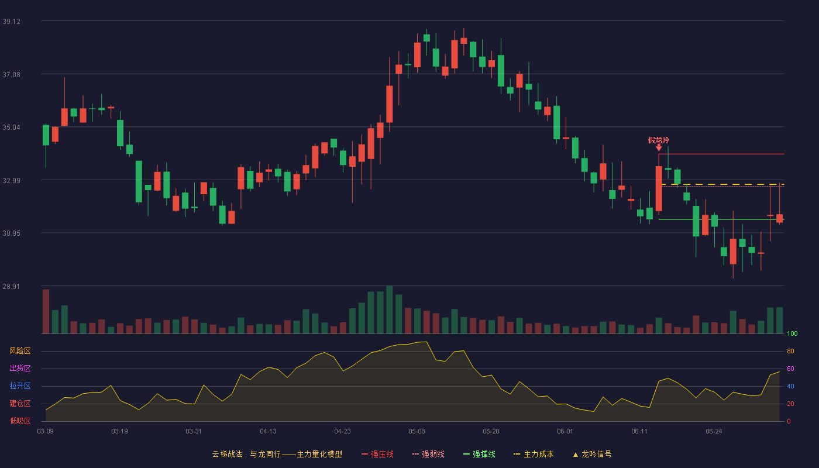Select the 低吸区 zone label
The width and height of the screenshot is (819, 468).
[20, 421]
